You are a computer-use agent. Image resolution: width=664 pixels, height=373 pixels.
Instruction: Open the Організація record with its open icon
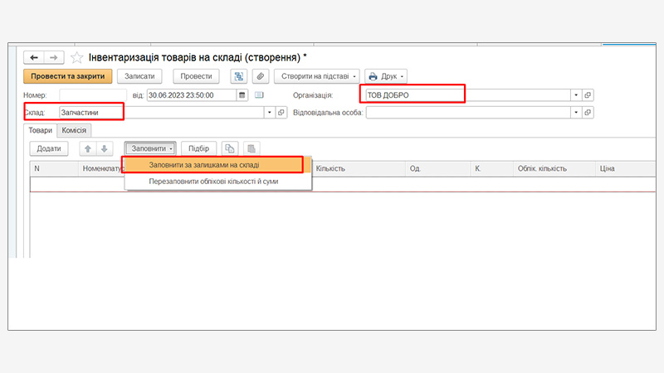(x=588, y=94)
